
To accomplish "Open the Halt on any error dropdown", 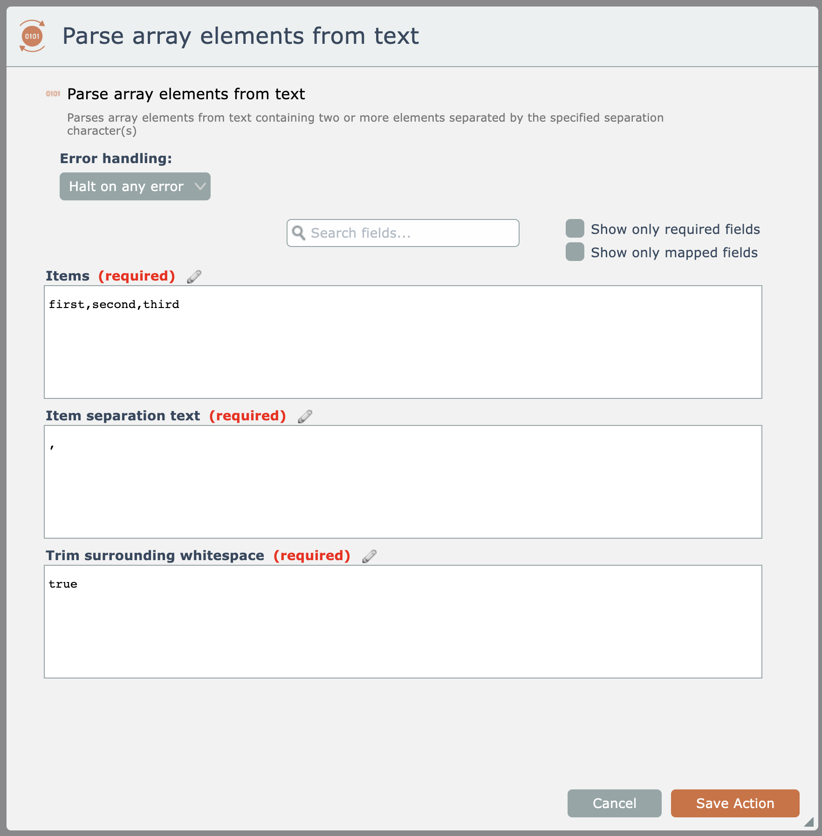I will point(135,186).
